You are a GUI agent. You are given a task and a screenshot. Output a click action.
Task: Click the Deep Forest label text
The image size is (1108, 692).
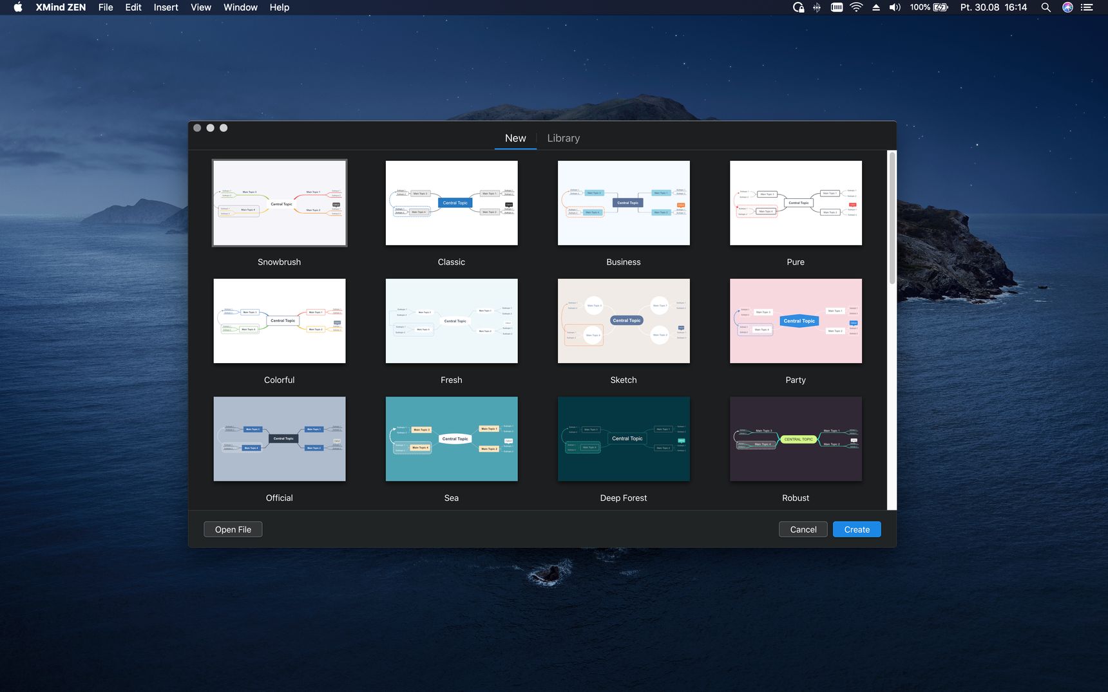click(x=624, y=498)
